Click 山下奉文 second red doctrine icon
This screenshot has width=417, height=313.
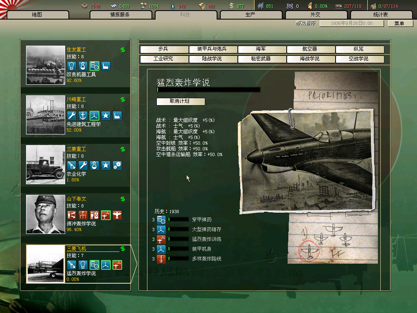click(x=83, y=215)
